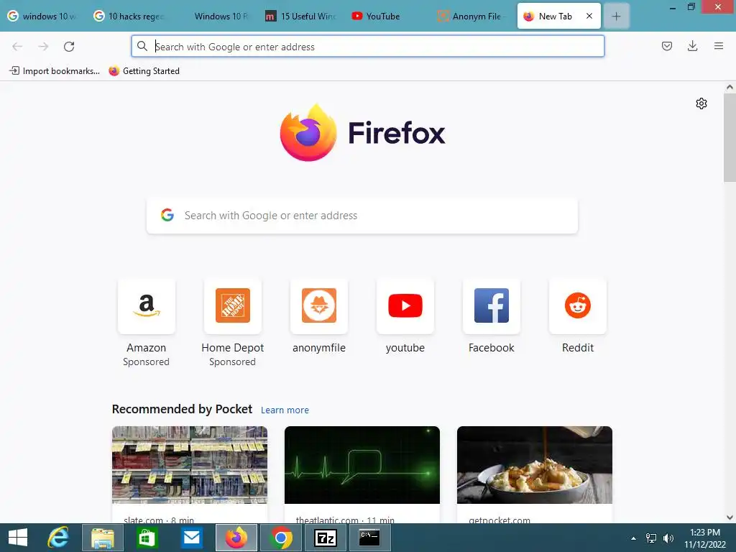Open the slate.com Pocket story thumbnail
This screenshot has height=552, width=736.
pos(190,465)
